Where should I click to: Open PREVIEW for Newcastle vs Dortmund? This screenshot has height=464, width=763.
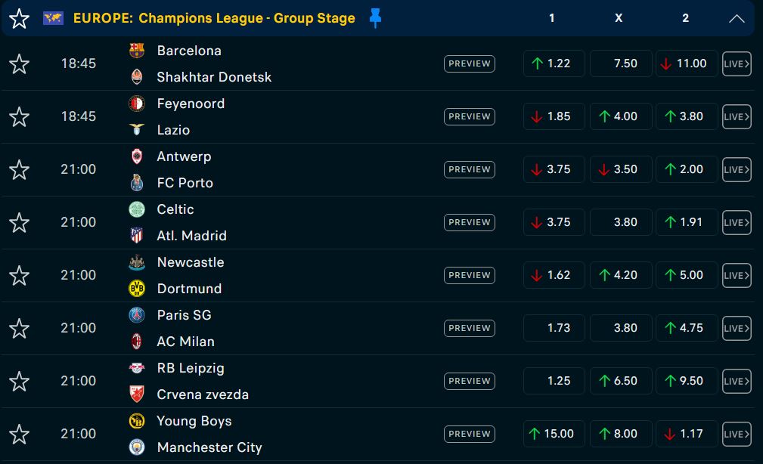point(469,275)
